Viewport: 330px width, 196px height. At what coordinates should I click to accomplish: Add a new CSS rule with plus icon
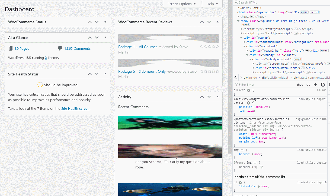[x=315, y=85]
